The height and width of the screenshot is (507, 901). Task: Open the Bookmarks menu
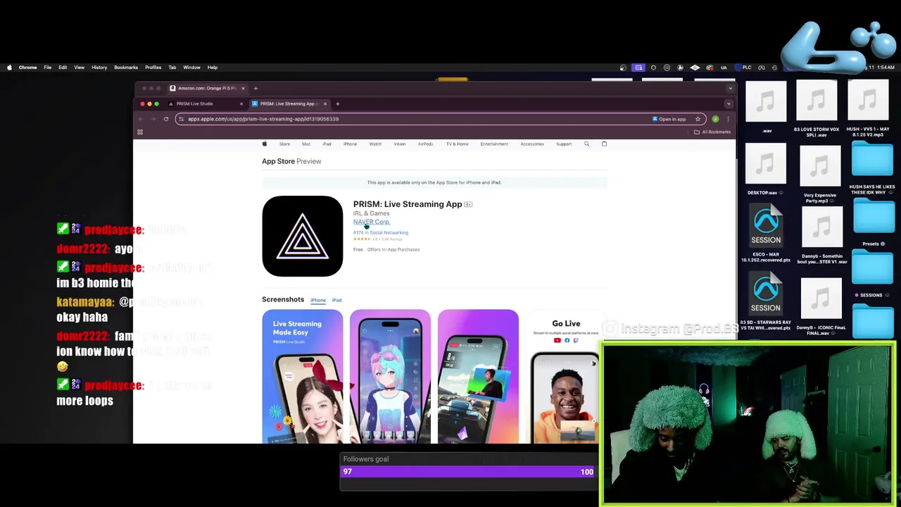(126, 68)
